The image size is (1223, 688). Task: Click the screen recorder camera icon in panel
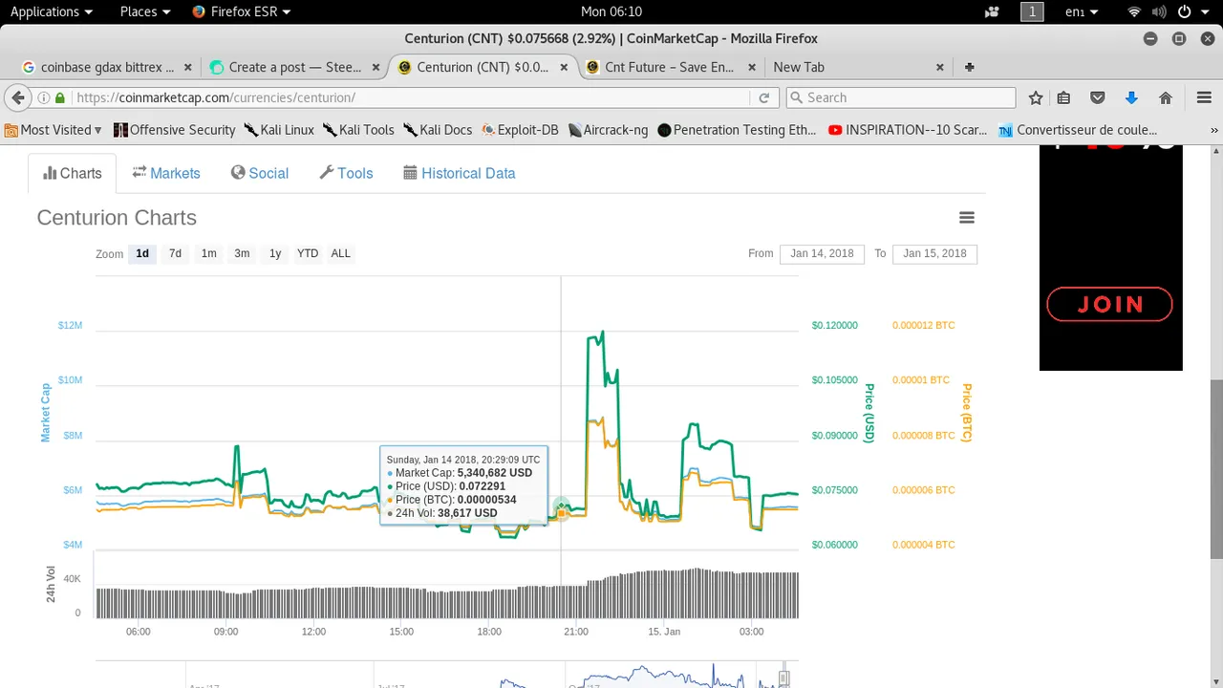click(992, 11)
